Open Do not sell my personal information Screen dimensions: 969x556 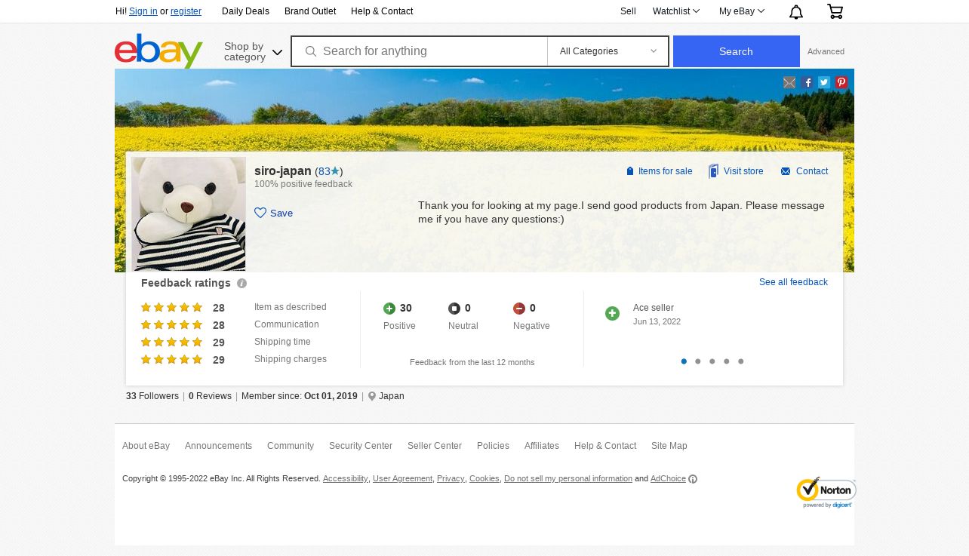pyautogui.click(x=568, y=479)
